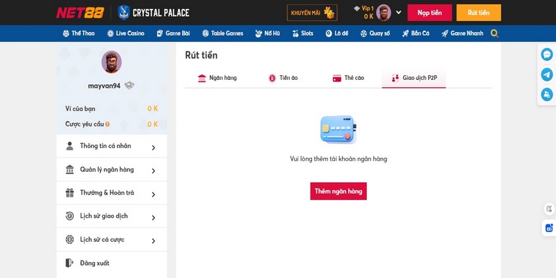Open the Table Games menu

222,33
